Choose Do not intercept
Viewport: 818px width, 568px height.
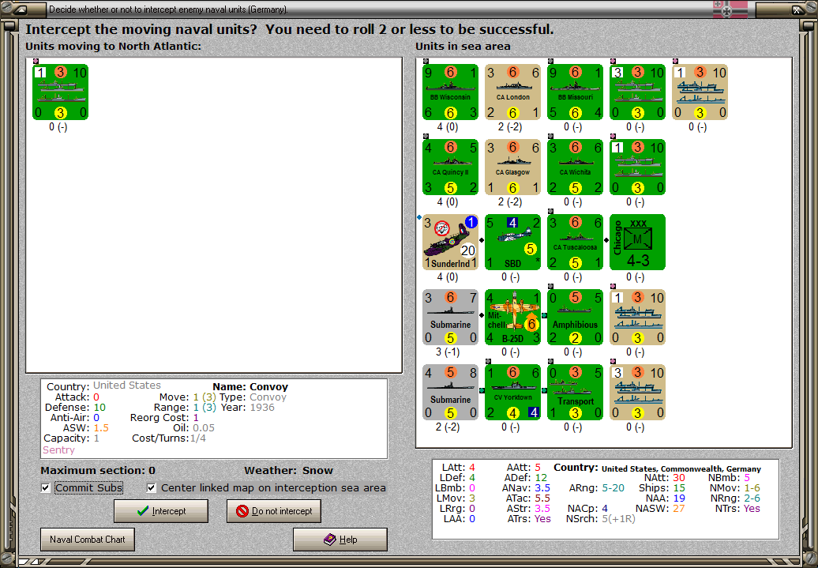[x=274, y=511]
